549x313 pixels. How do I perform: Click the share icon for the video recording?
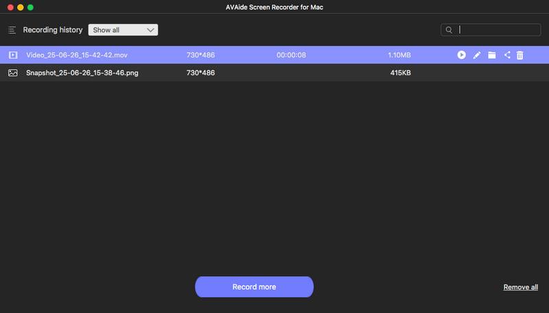[507, 55]
